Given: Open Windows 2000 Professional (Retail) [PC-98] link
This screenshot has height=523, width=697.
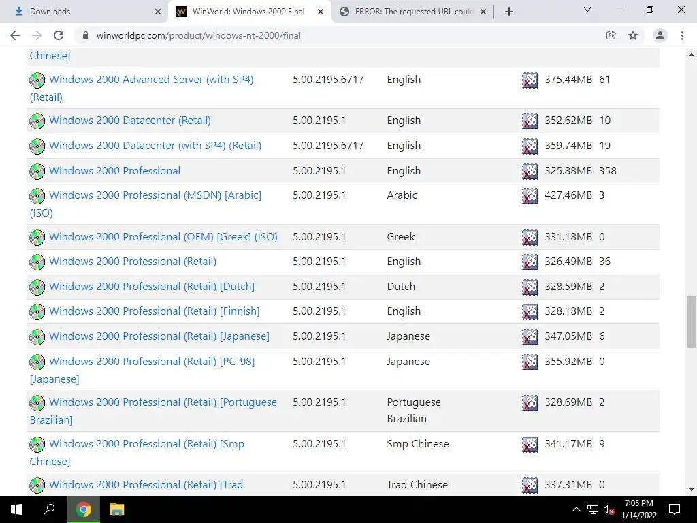Looking at the screenshot, I should (152, 362).
